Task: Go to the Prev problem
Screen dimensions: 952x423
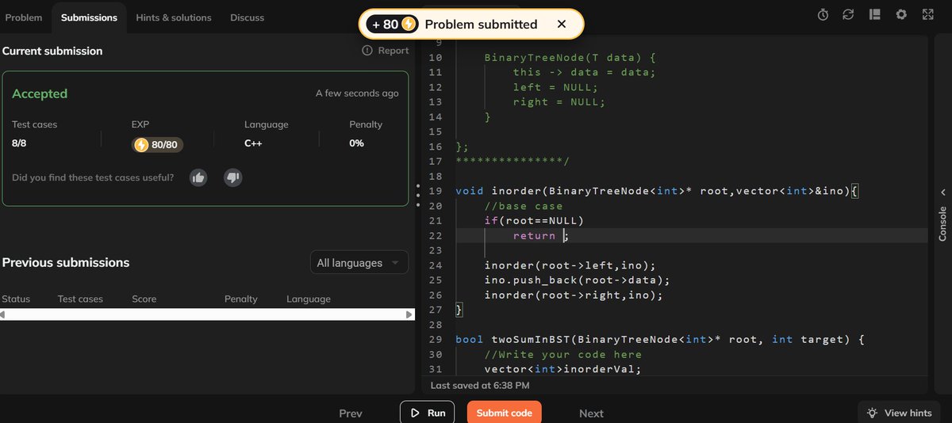Action: (x=351, y=413)
